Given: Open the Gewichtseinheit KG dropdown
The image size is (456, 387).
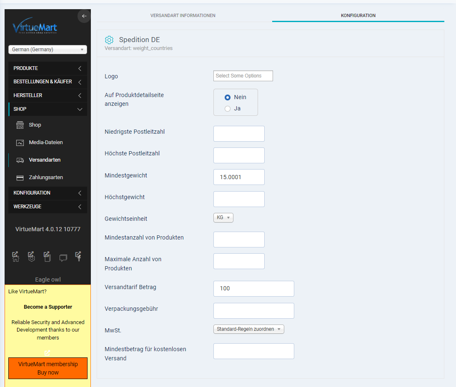Looking at the screenshot, I should [x=223, y=217].
